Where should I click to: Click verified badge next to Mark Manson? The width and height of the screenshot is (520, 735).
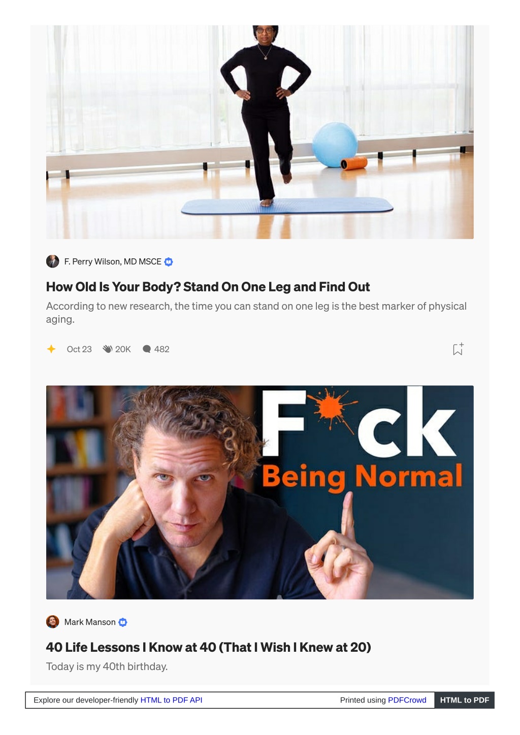123,622
